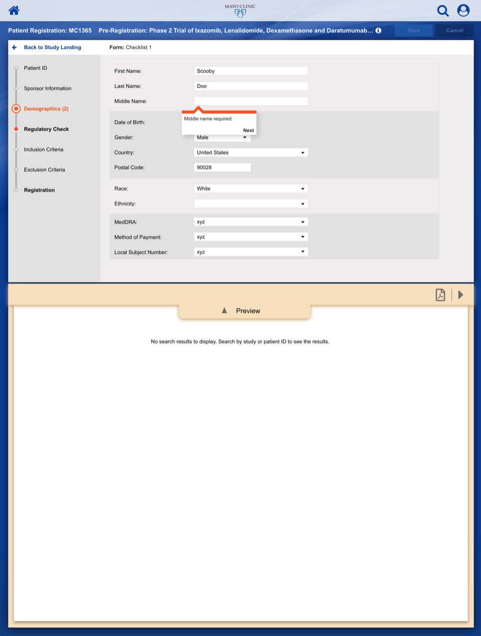The height and width of the screenshot is (636, 481).
Task: Click the Date of Birth label
Action: tap(130, 122)
